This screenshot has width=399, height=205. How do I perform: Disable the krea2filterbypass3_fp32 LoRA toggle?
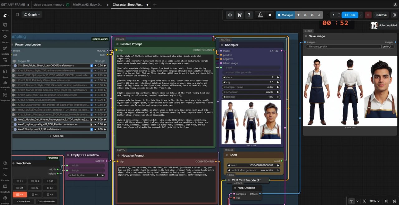15,129
